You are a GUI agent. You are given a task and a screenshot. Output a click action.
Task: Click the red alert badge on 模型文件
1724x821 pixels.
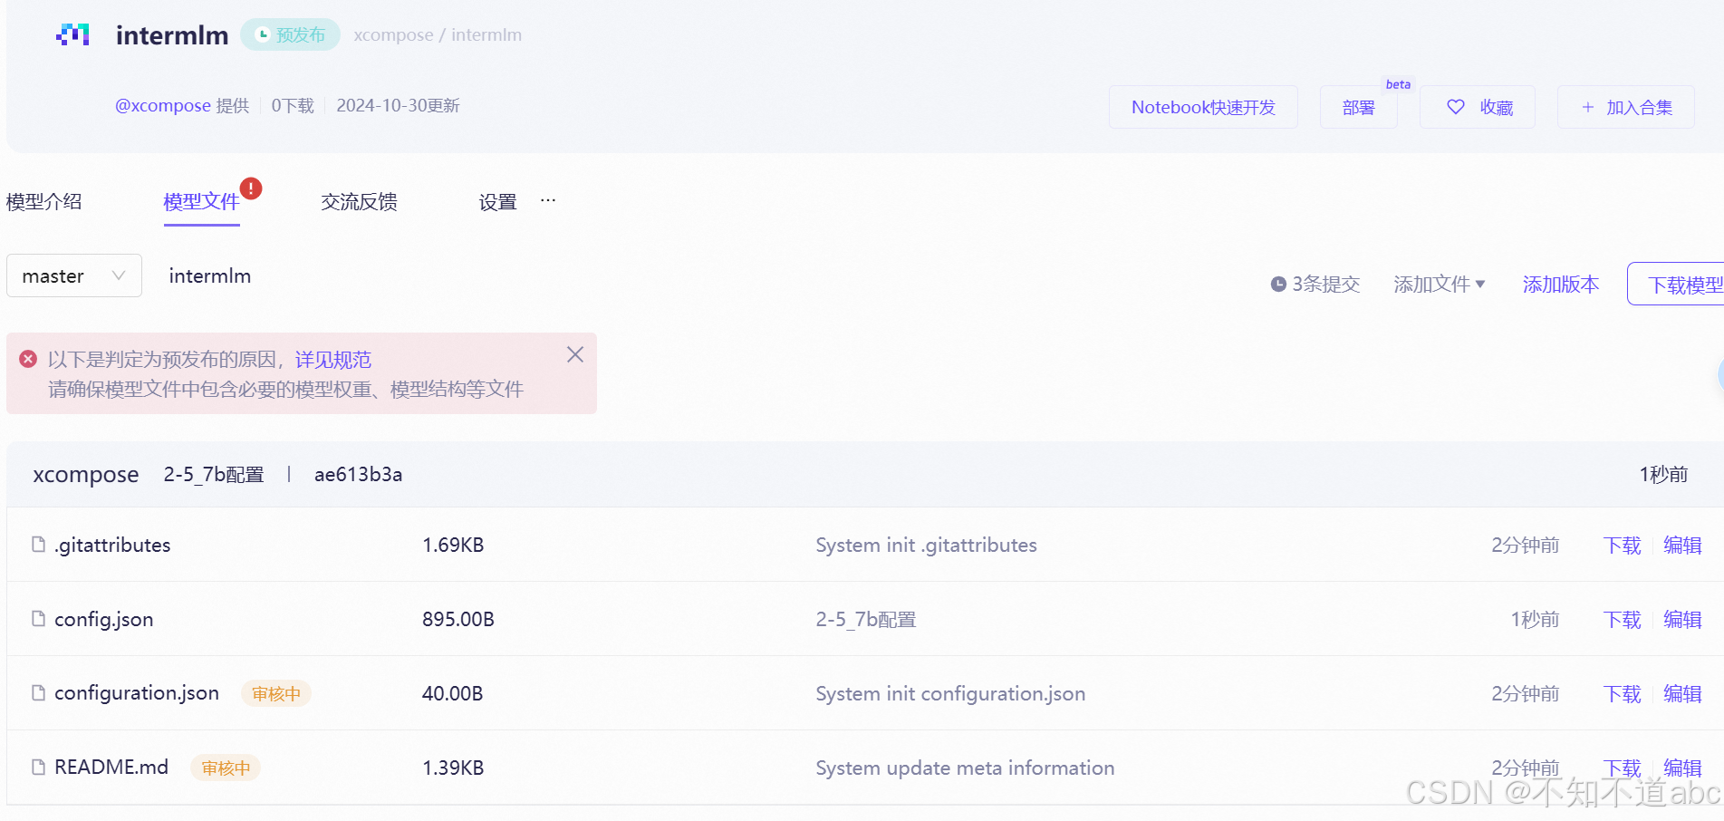tap(251, 188)
